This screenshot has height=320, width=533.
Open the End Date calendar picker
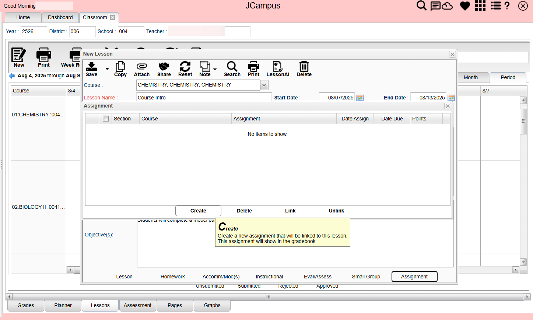(x=451, y=98)
